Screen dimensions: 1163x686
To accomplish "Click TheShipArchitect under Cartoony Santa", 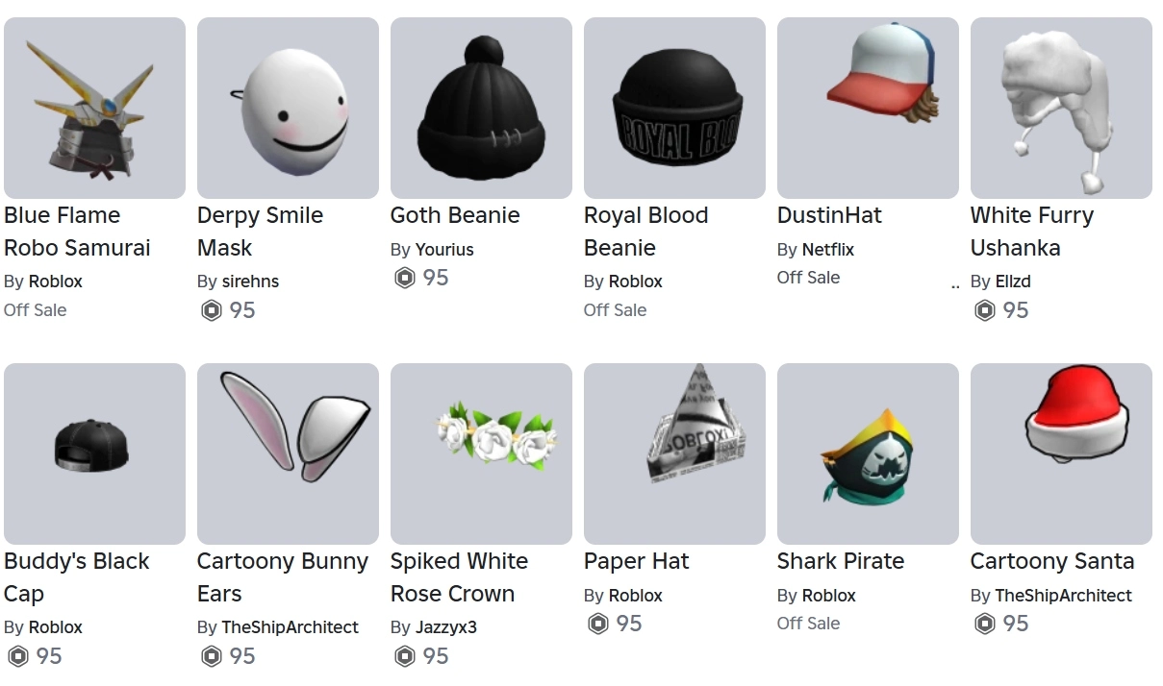I will [1063, 595].
